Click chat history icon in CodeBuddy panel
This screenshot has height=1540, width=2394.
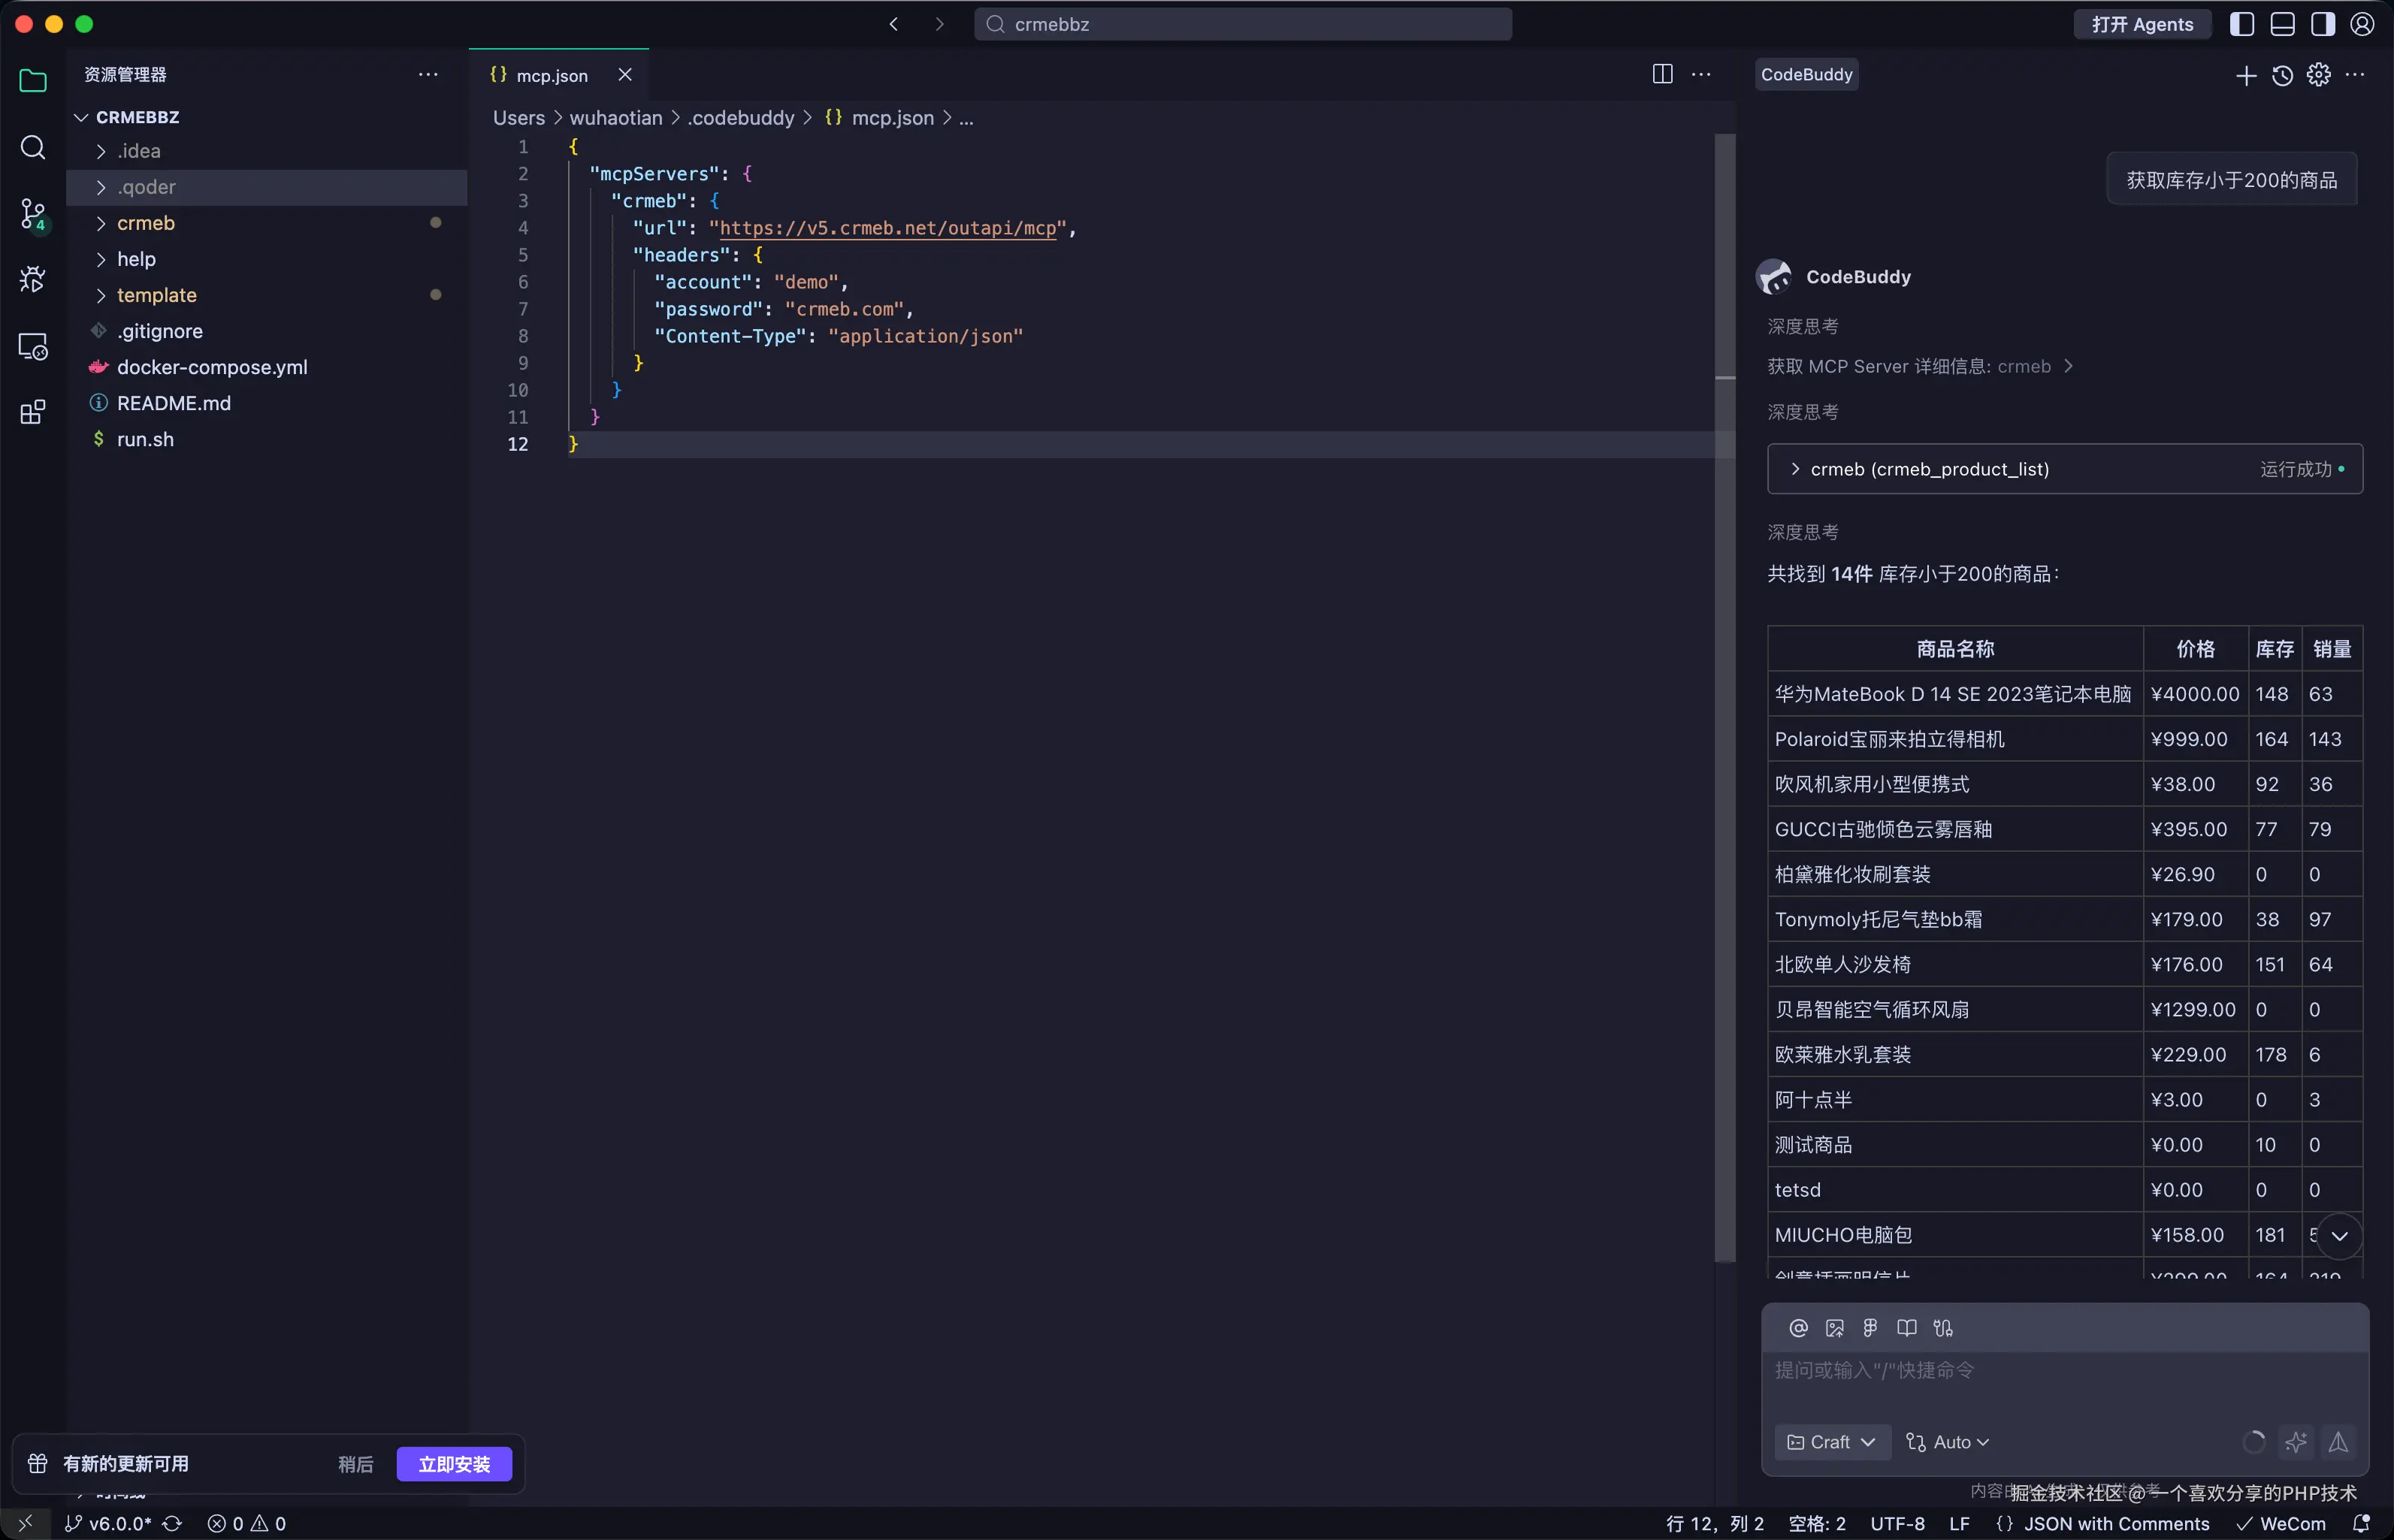tap(2282, 75)
